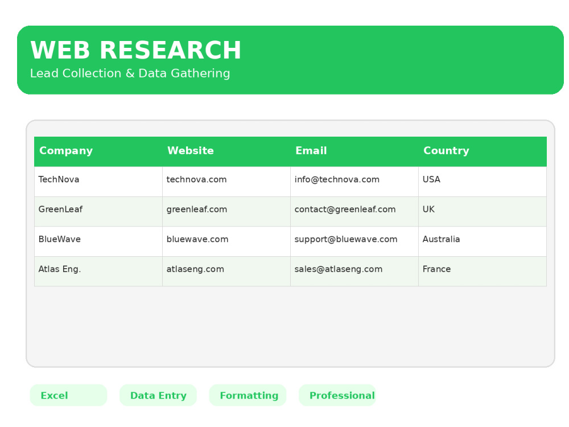
Task: Click the Country column header
Action: (483, 151)
